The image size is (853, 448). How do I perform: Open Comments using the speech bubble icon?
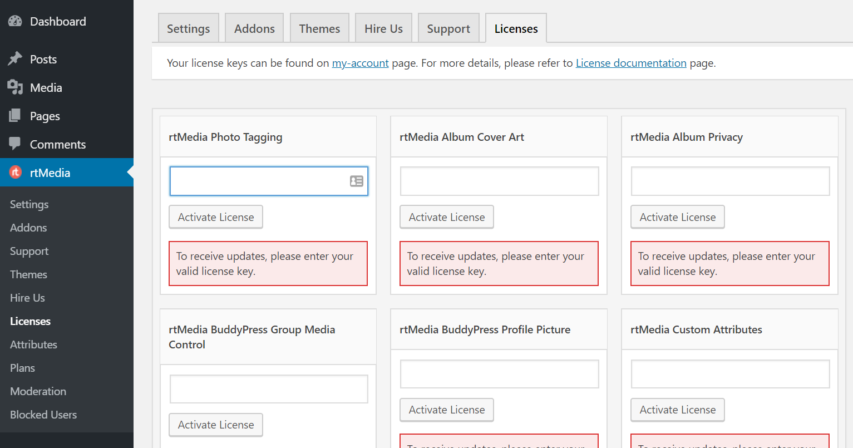coord(15,144)
